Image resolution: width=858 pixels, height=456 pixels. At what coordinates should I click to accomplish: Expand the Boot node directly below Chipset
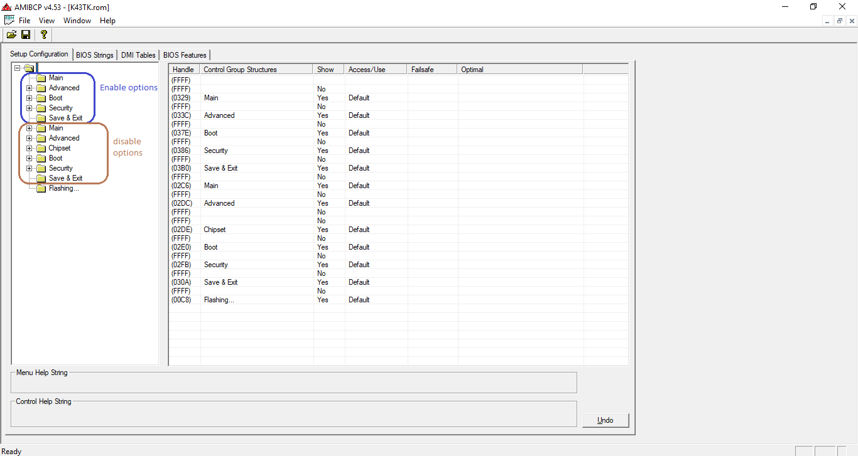tap(29, 158)
